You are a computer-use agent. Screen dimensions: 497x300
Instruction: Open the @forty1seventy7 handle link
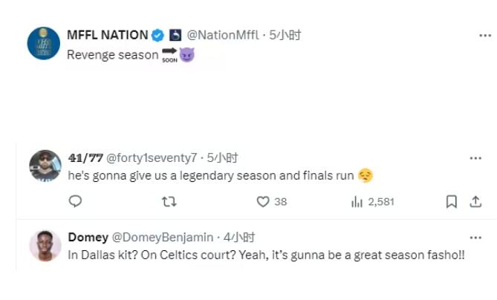tap(154, 157)
